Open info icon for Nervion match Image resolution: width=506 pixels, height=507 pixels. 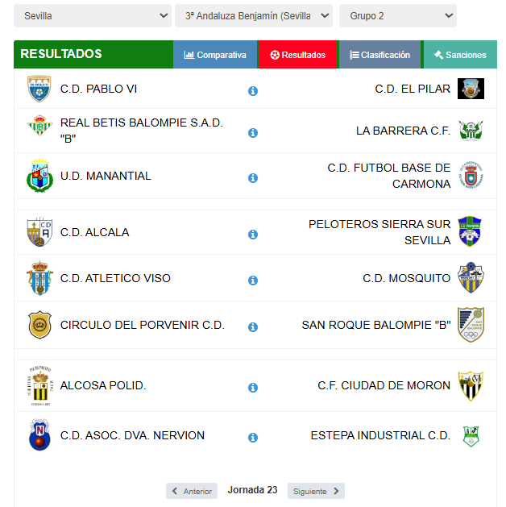(253, 438)
